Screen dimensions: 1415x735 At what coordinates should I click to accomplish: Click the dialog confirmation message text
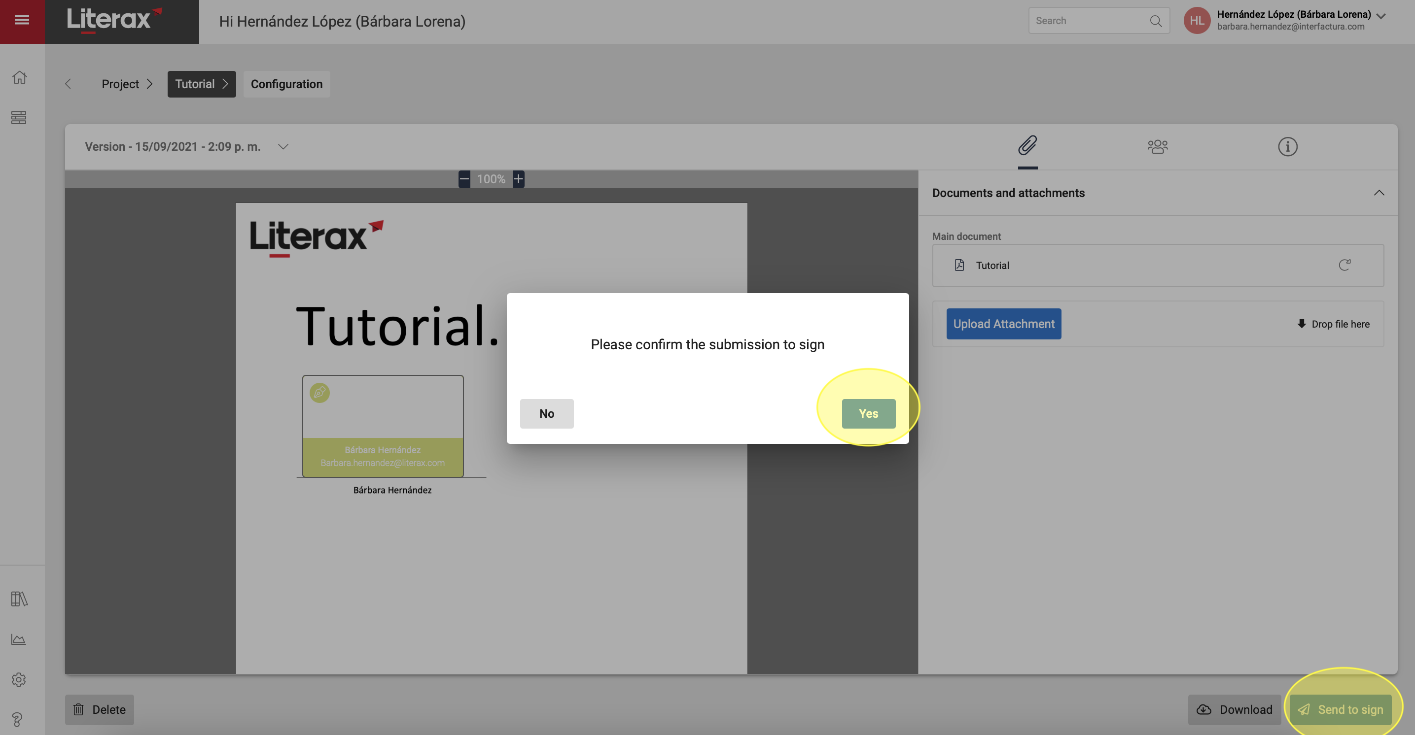(707, 344)
